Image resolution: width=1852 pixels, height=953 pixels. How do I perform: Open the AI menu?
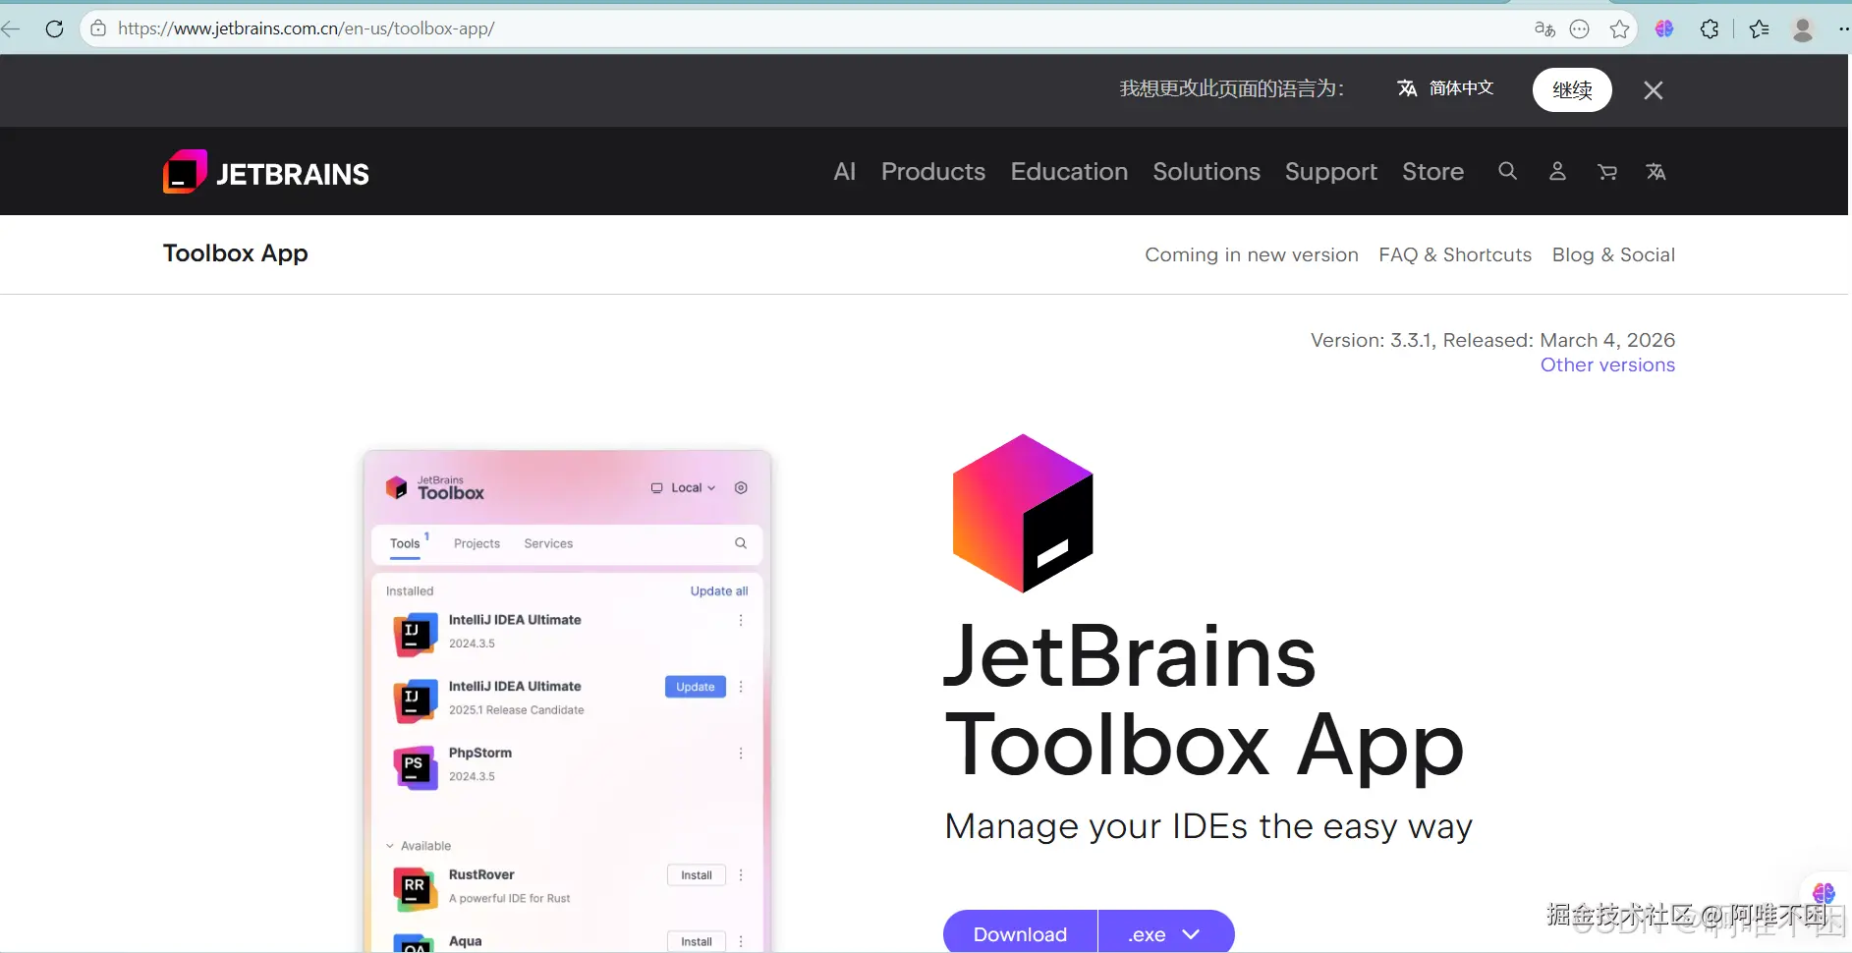tap(845, 172)
